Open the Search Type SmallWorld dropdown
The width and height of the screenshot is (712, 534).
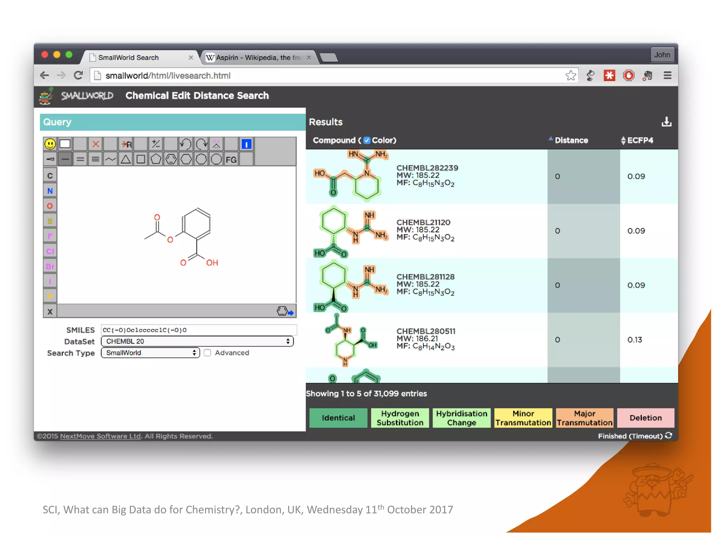click(150, 353)
